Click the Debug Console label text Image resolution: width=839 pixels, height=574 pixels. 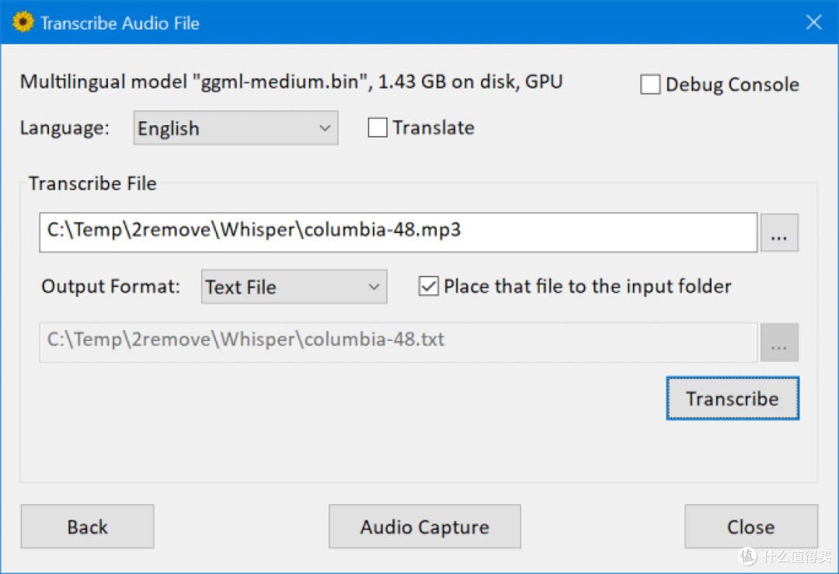point(732,85)
